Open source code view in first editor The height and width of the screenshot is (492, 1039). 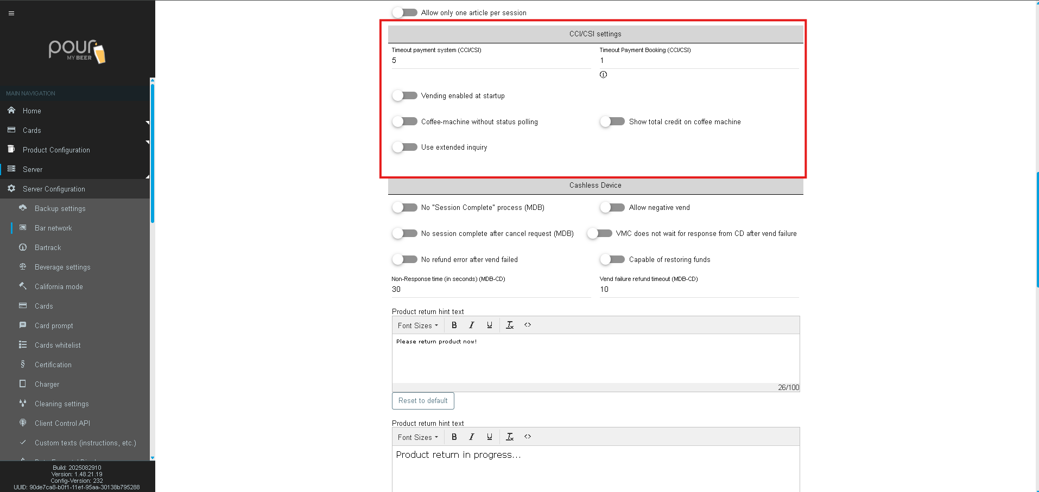click(528, 325)
